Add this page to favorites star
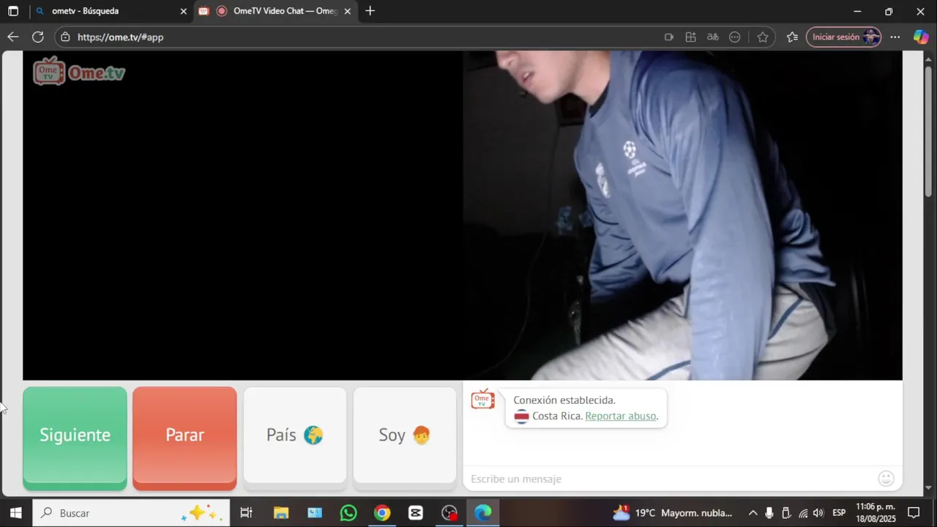 [763, 37]
